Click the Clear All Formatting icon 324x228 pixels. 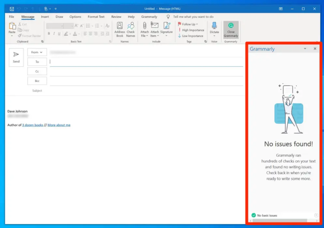pyautogui.click(x=107, y=26)
